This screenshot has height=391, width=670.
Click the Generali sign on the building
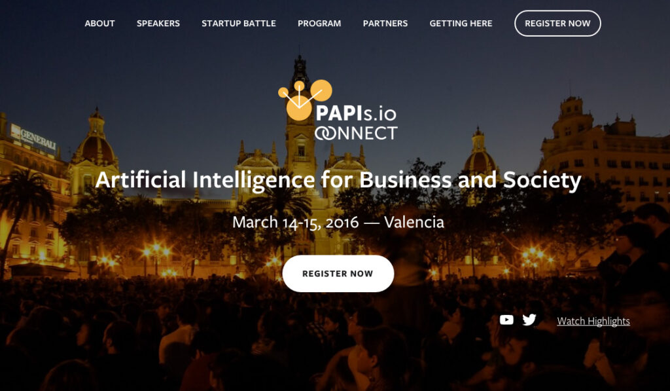click(x=33, y=139)
